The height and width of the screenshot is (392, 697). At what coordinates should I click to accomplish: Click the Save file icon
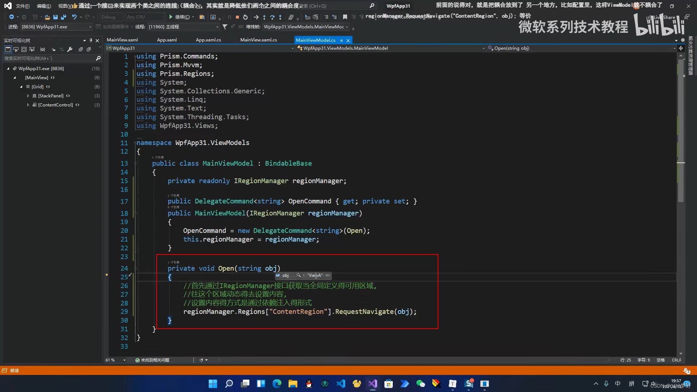click(x=56, y=17)
